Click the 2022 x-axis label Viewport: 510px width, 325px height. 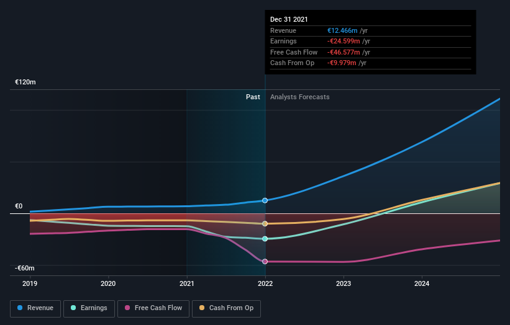tap(265, 283)
